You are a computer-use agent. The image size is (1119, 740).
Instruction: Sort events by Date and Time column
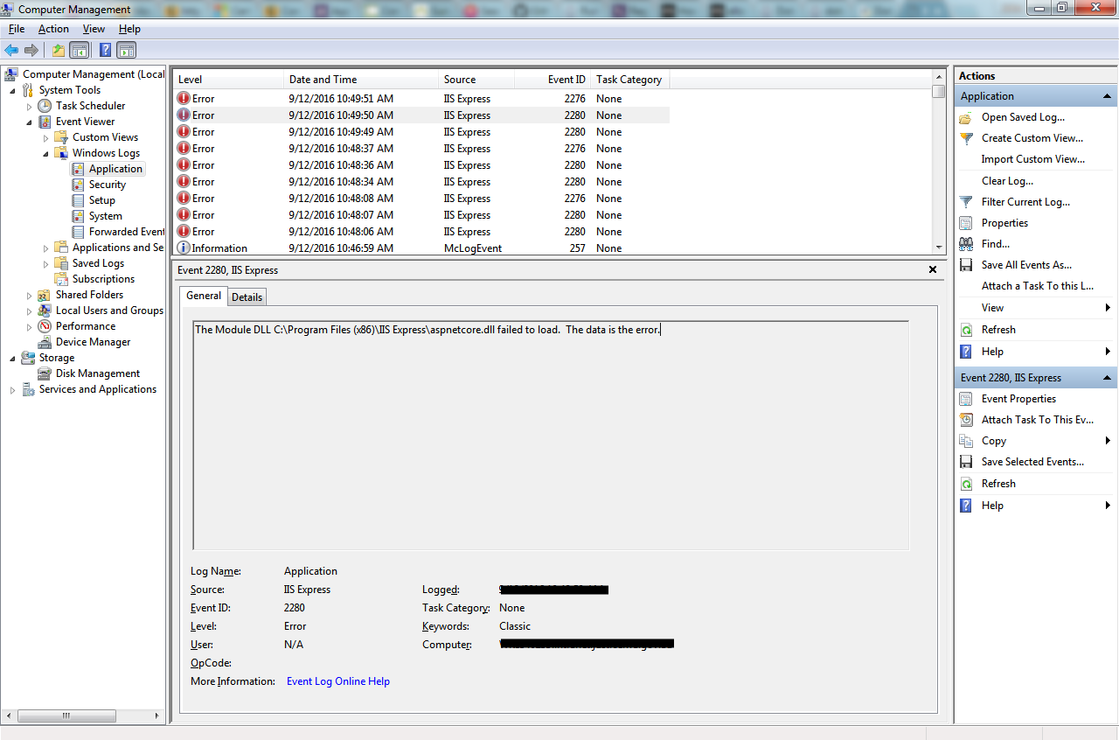(362, 80)
